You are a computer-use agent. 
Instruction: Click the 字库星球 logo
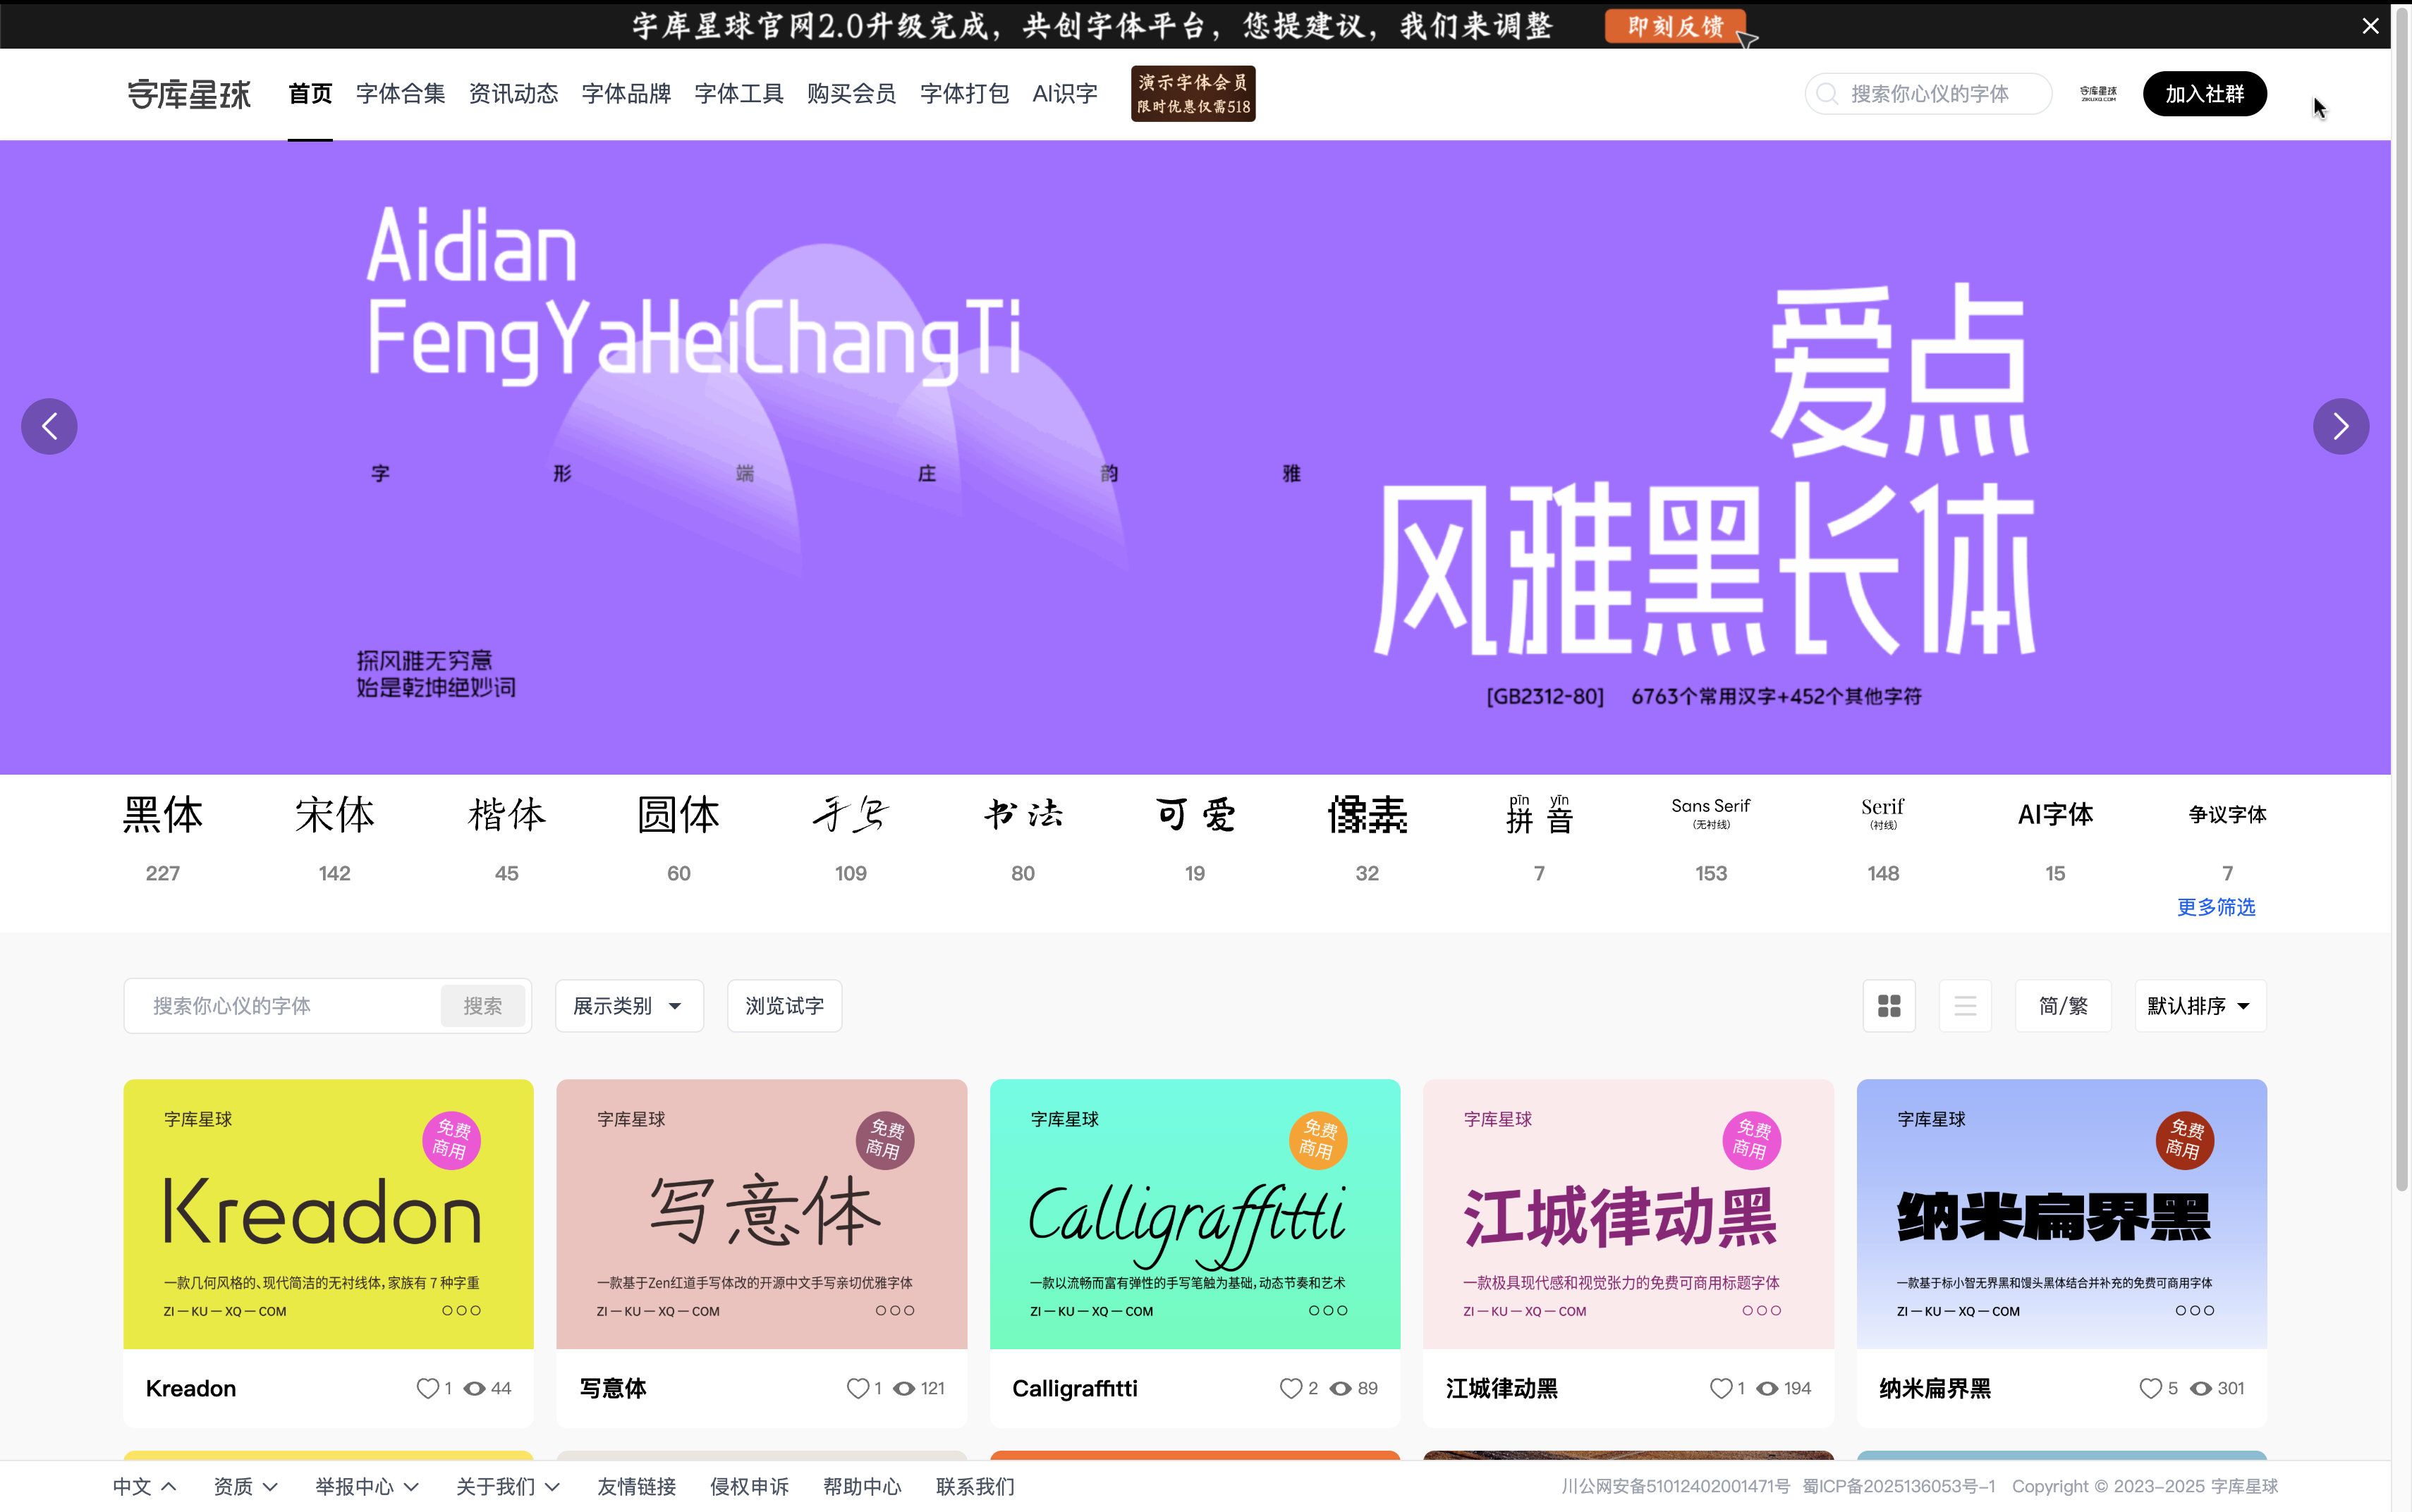tap(189, 94)
